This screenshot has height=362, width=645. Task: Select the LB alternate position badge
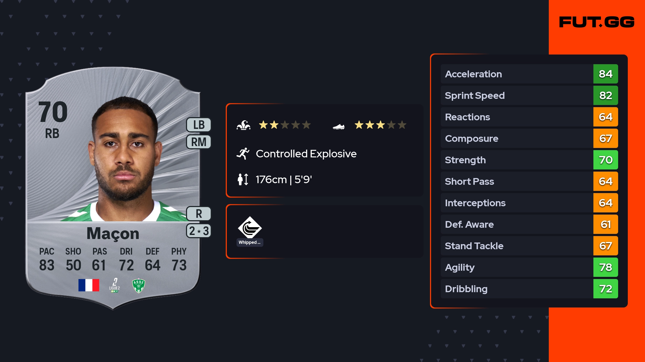pos(199,125)
